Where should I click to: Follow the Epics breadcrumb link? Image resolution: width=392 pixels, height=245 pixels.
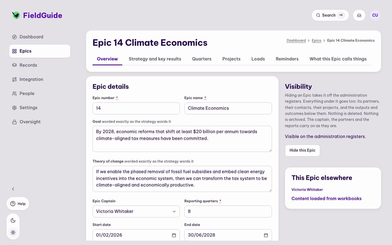(x=316, y=41)
